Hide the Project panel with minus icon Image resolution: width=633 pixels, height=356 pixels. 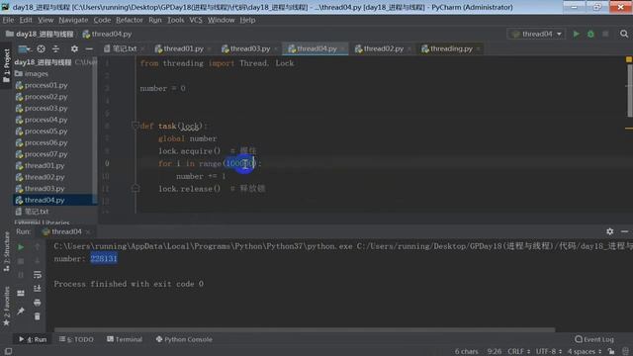89,48
